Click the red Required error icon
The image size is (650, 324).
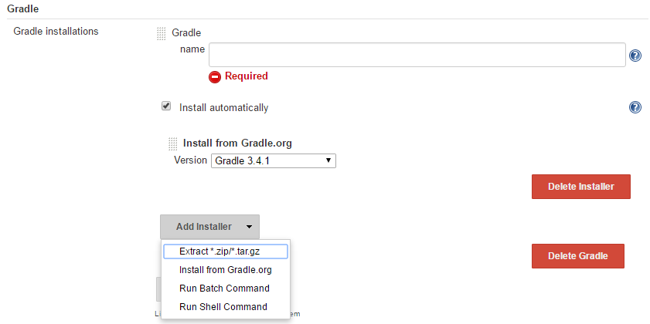(x=215, y=76)
